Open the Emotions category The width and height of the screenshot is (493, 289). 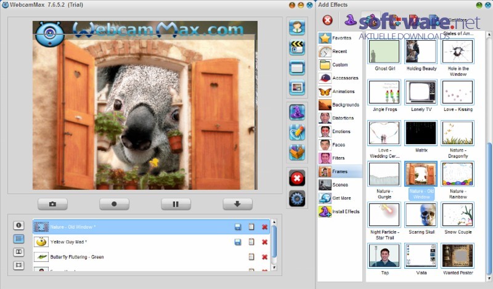point(340,131)
